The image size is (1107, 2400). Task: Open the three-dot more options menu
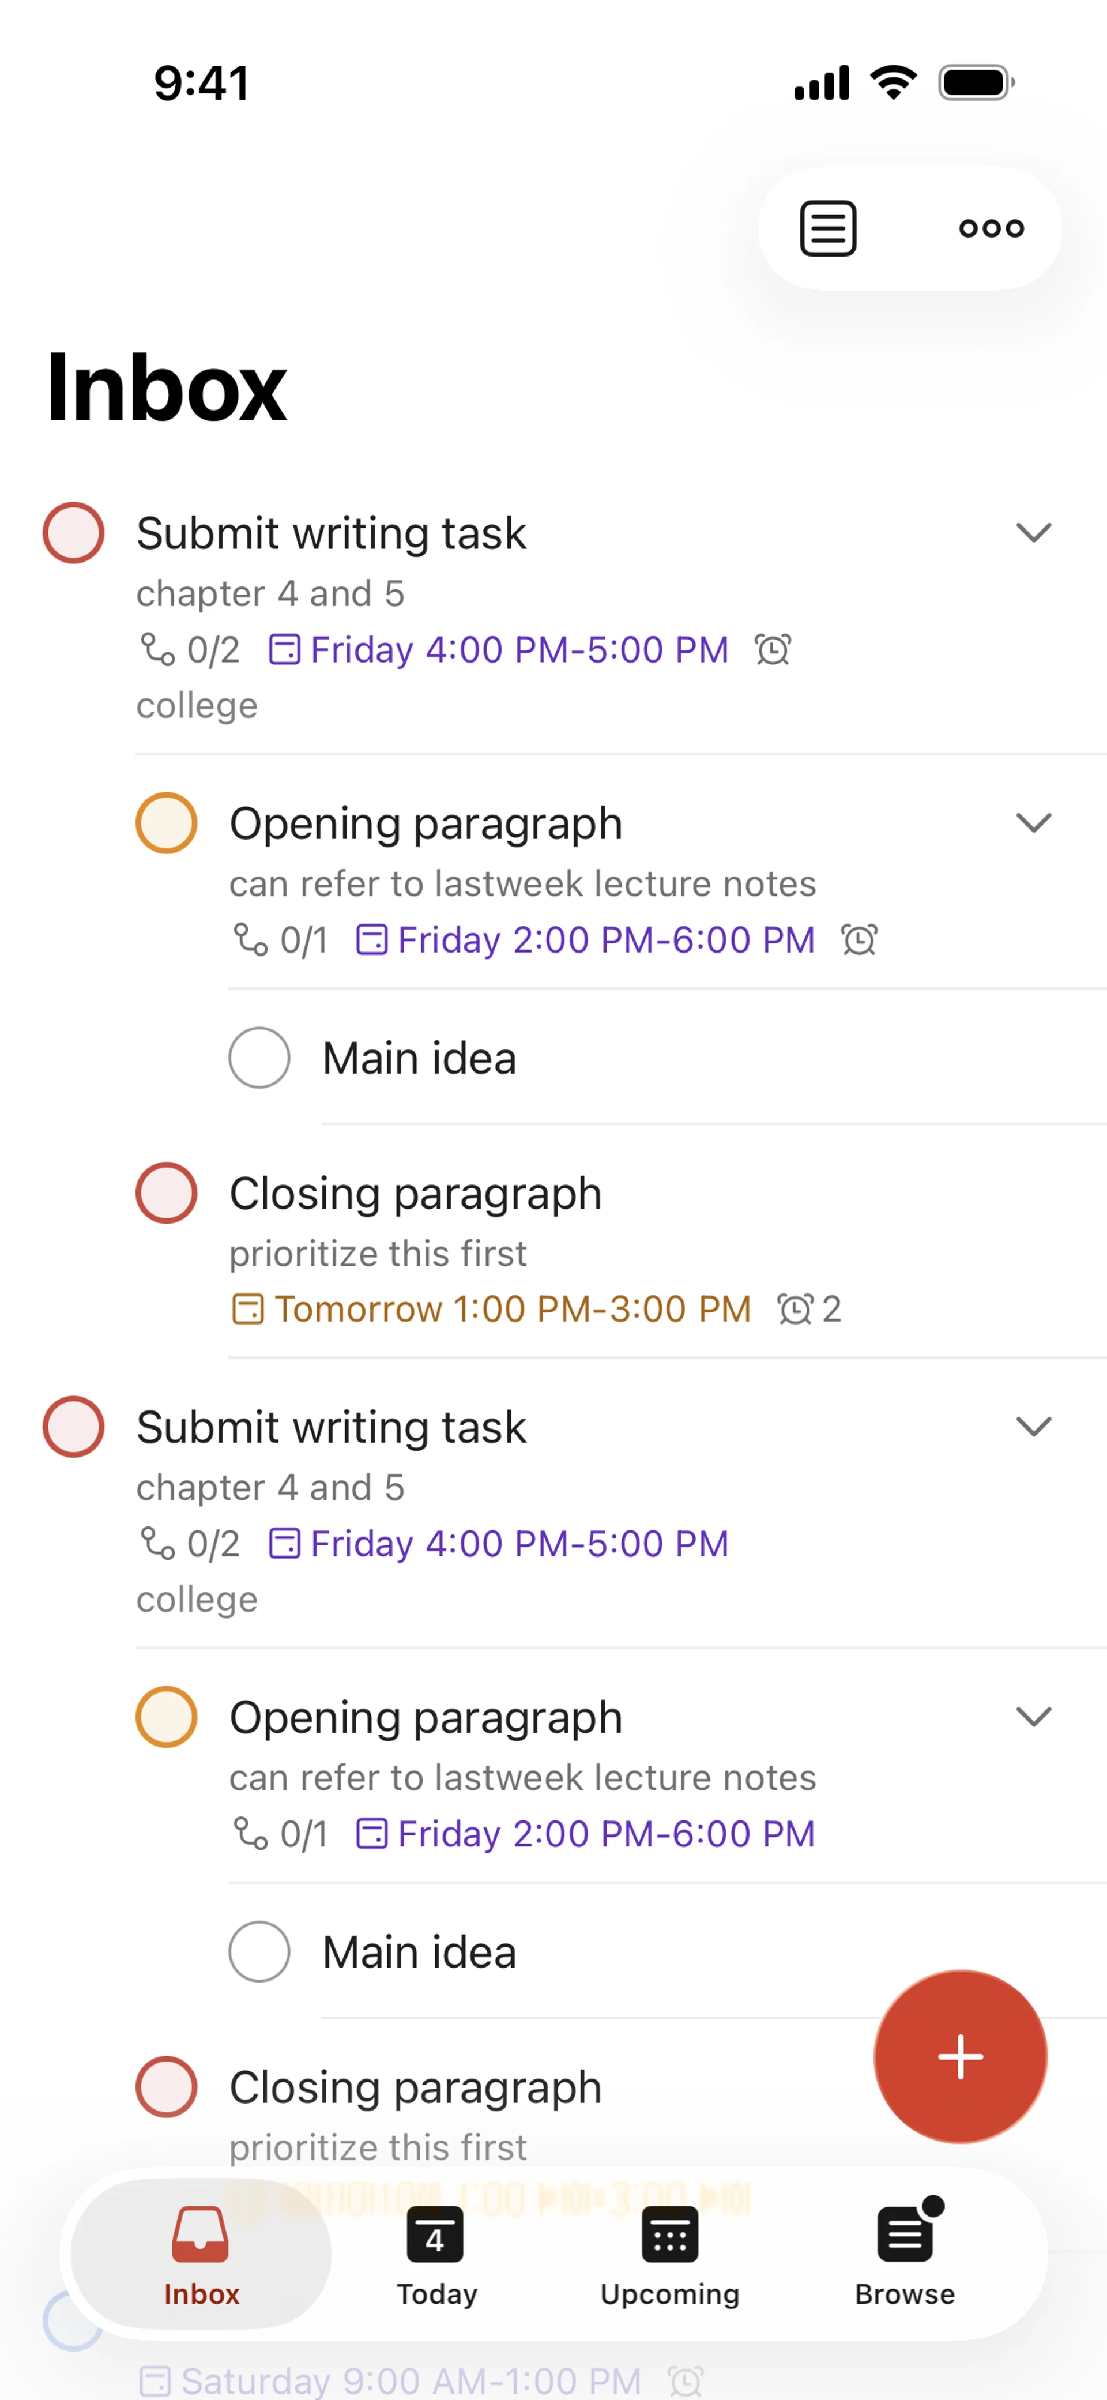point(992,228)
